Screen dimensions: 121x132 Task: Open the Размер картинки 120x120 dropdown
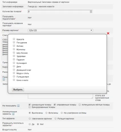click(61, 31)
